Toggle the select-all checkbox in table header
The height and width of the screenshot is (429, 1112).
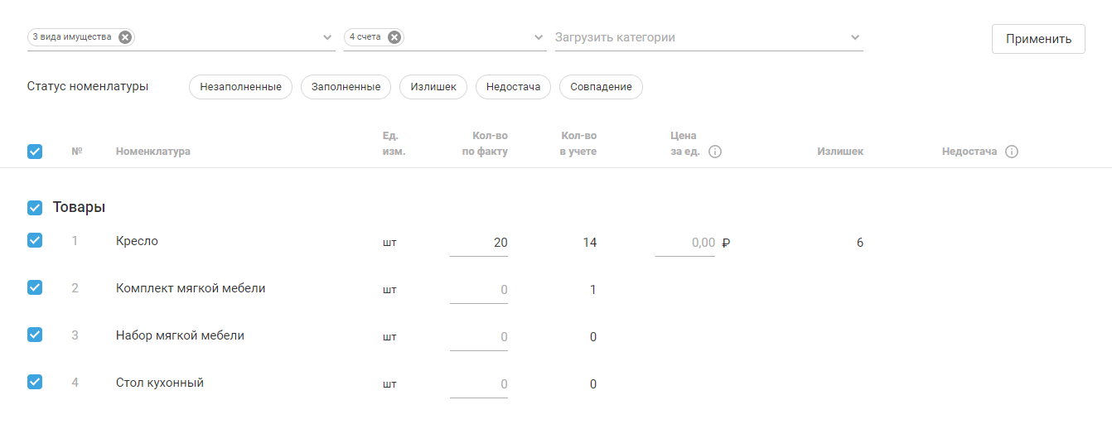[35, 152]
